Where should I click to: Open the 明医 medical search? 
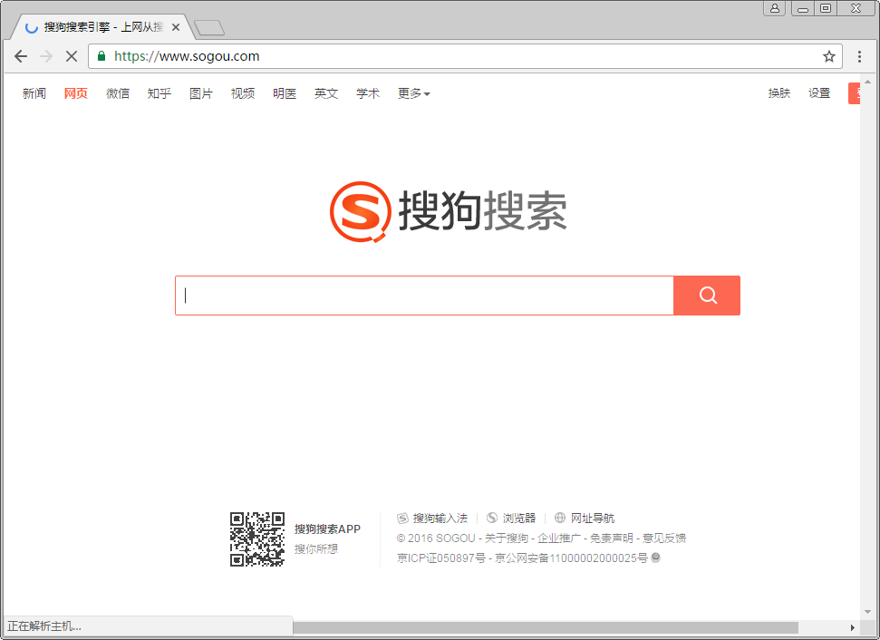pos(285,93)
